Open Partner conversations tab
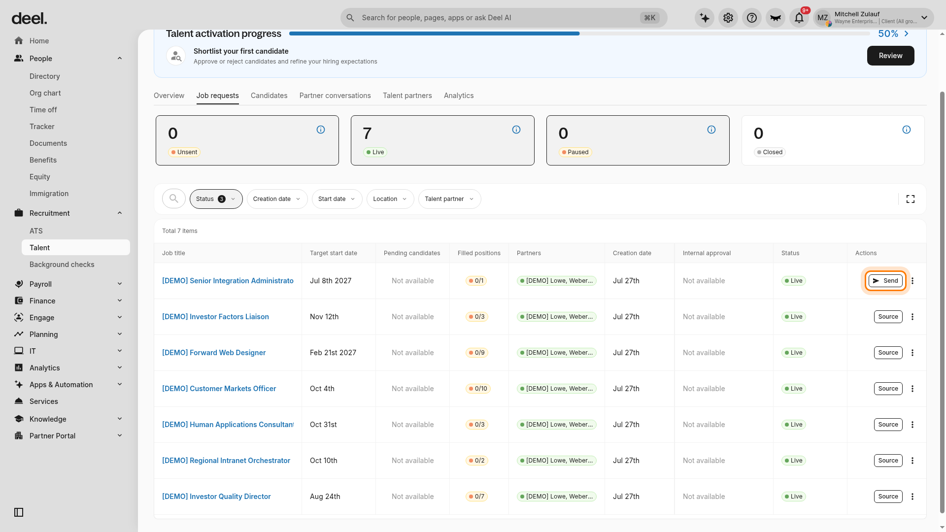The height and width of the screenshot is (532, 946). 335,96
